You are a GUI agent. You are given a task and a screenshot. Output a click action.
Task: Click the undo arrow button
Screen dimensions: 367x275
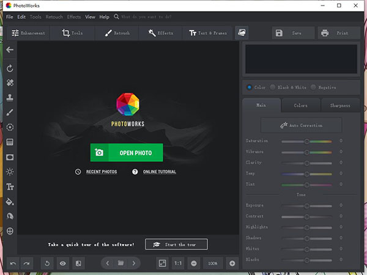point(13,263)
